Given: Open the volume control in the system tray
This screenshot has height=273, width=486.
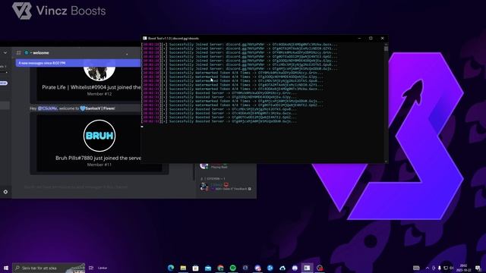Looking at the screenshot, I should pyautogui.click(x=452, y=268).
